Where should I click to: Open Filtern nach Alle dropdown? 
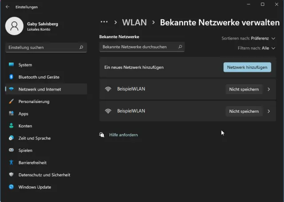click(x=256, y=48)
